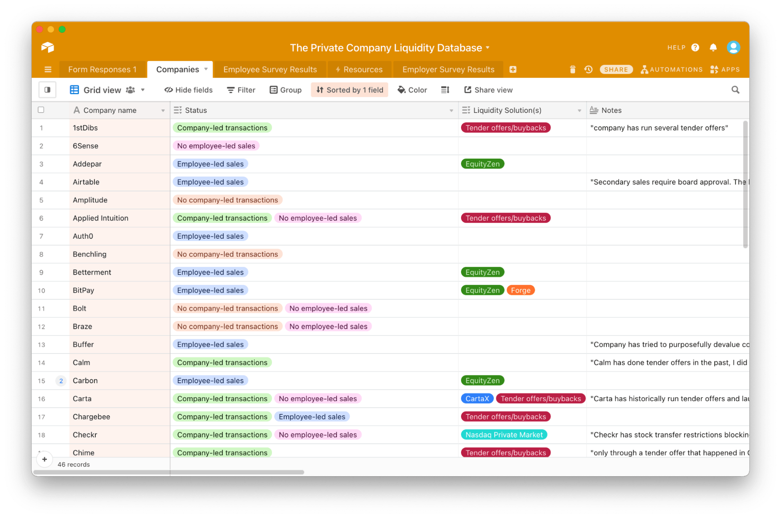Open view collaborators people icon

[130, 90]
